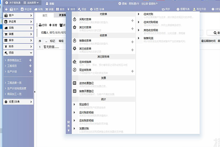Image resolution: width=220 pixels, height=147 pixels.
Task: Click the 其它付款单 up-arrow icon
Action: tap(75, 27)
